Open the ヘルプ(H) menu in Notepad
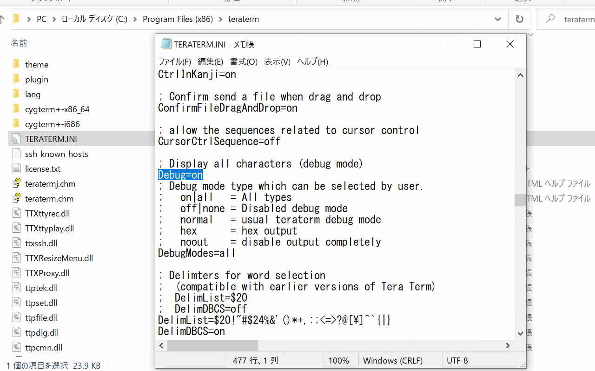 tap(313, 61)
